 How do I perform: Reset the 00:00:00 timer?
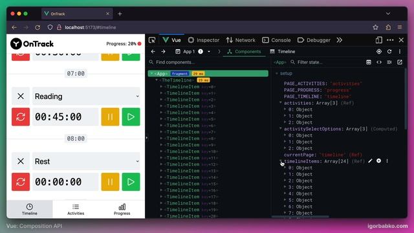point(21,182)
